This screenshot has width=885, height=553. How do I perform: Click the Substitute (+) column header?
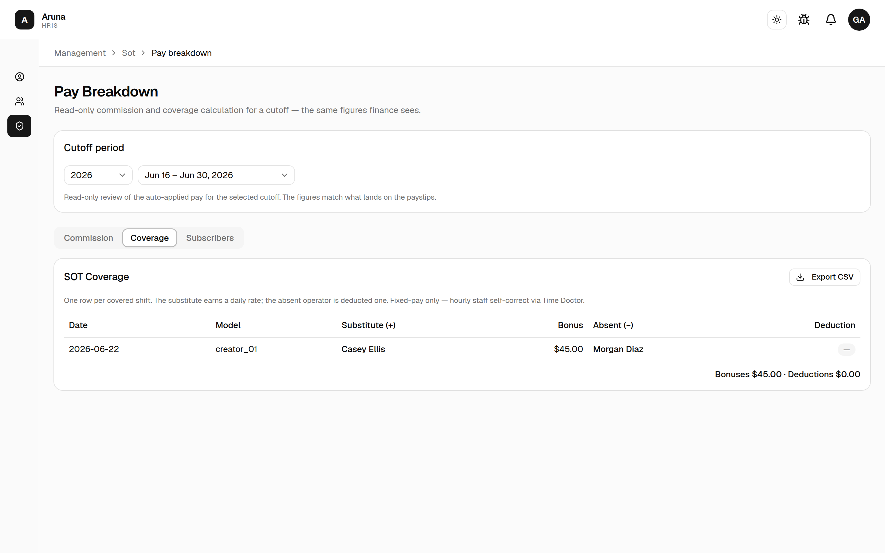(368, 325)
